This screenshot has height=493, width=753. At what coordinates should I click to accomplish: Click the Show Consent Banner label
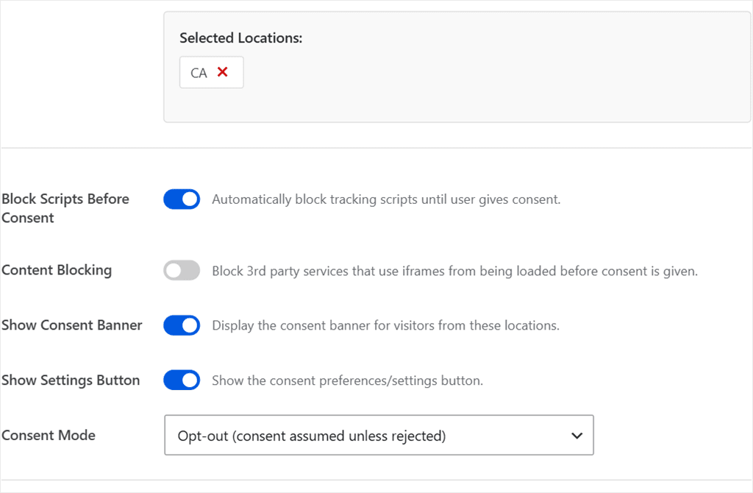(x=72, y=325)
